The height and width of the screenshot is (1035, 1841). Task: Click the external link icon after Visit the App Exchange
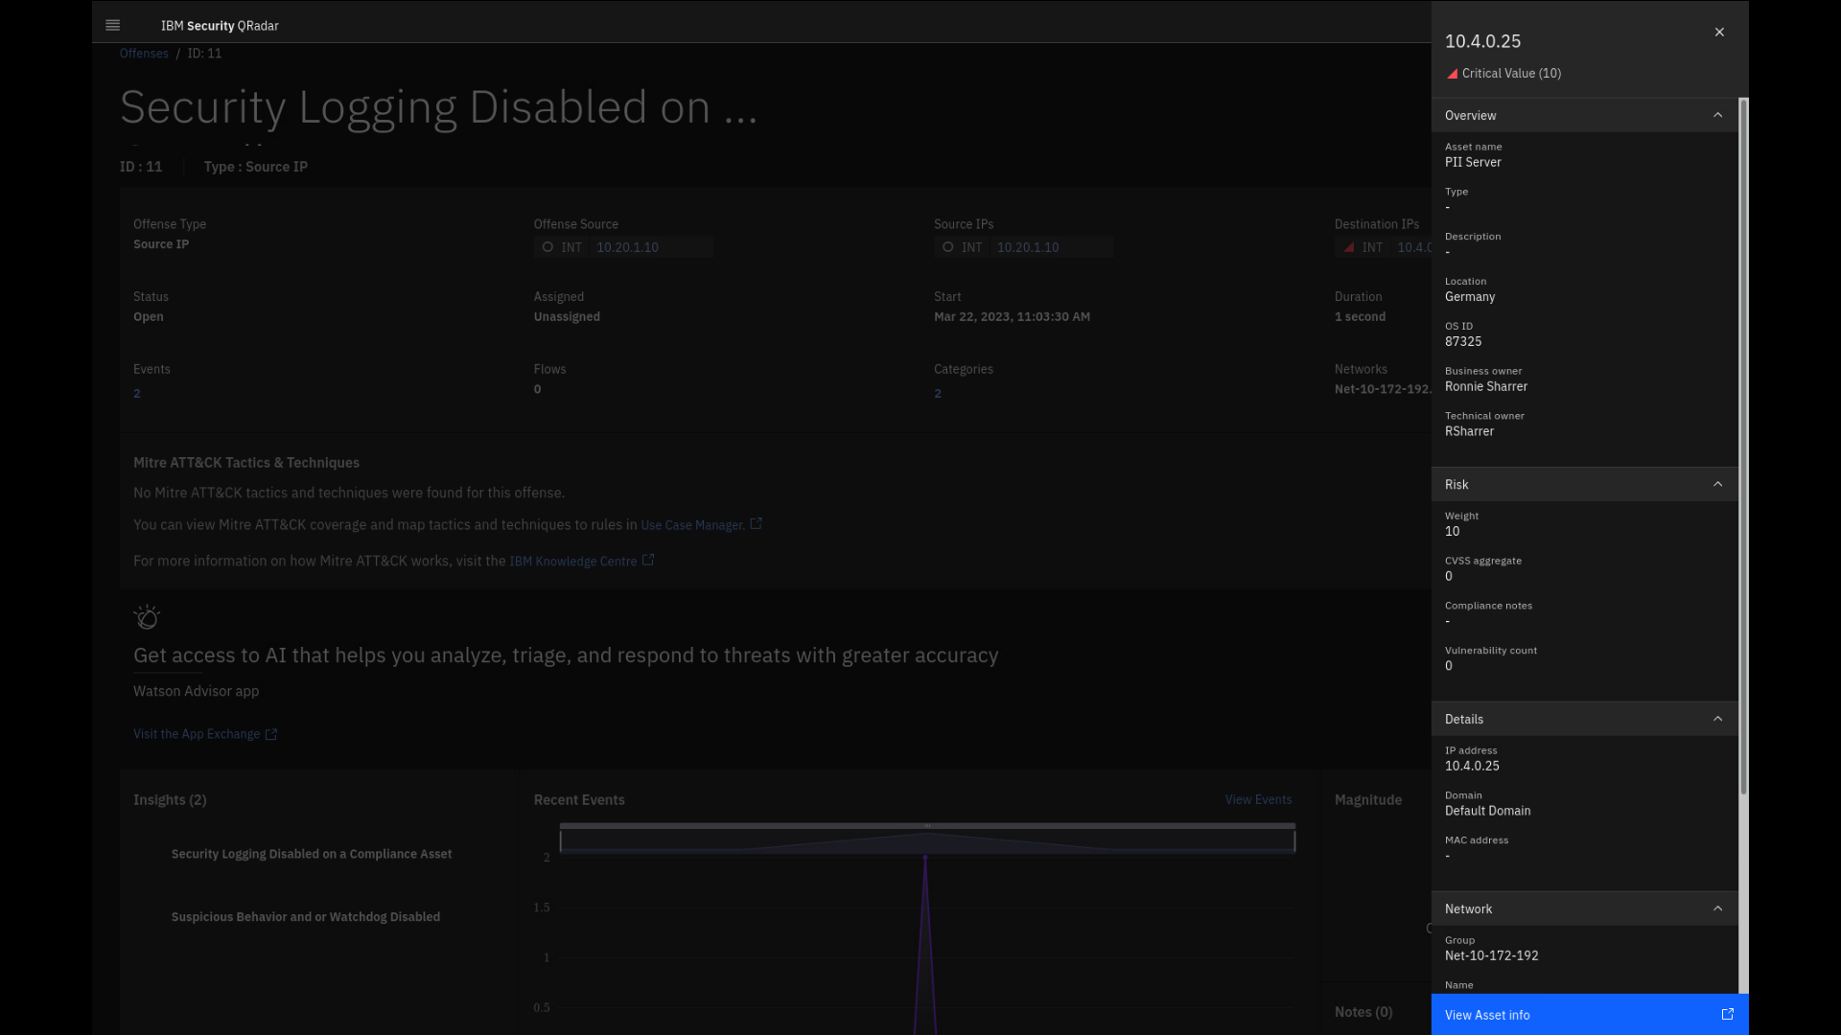[271, 734]
